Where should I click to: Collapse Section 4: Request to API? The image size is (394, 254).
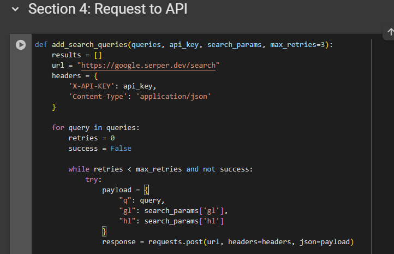(x=15, y=9)
